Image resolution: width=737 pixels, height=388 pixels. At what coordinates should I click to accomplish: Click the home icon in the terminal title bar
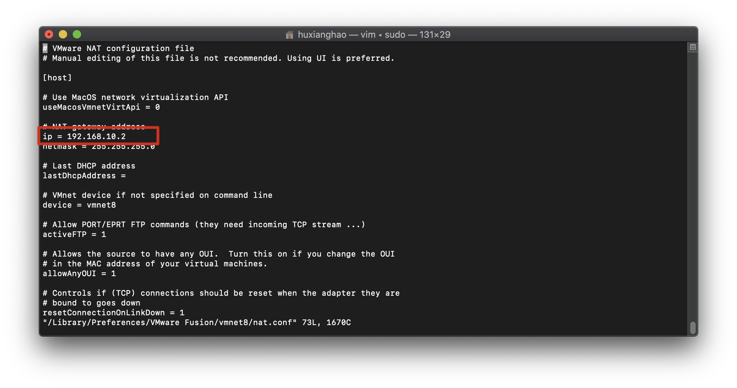click(x=289, y=35)
